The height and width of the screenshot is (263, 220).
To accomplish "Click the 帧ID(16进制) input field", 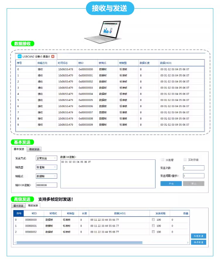I will (x=46, y=185).
